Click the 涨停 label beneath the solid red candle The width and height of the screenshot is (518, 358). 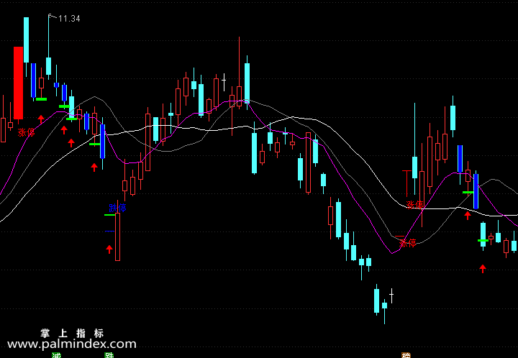(26, 133)
